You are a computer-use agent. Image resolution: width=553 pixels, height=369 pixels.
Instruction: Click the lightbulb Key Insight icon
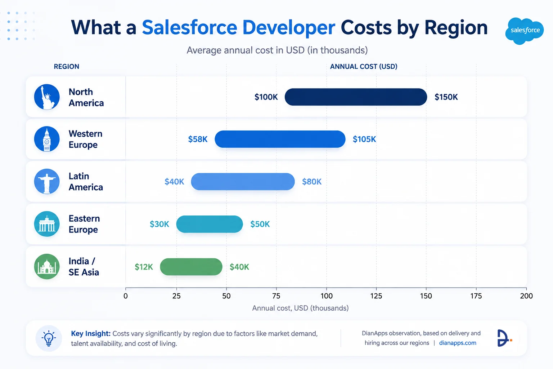pyautogui.click(x=49, y=338)
